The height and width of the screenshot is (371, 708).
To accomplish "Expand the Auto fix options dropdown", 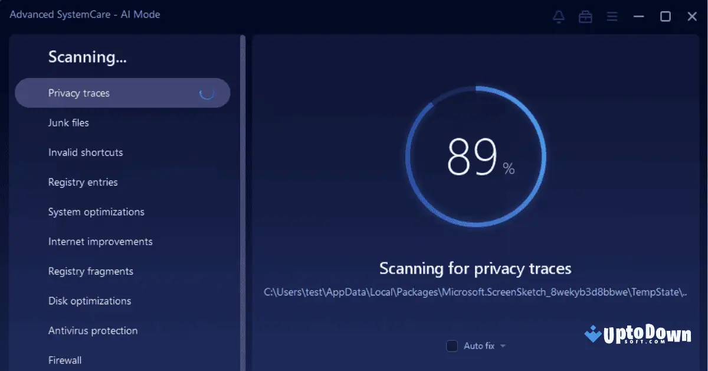I will (502, 346).
